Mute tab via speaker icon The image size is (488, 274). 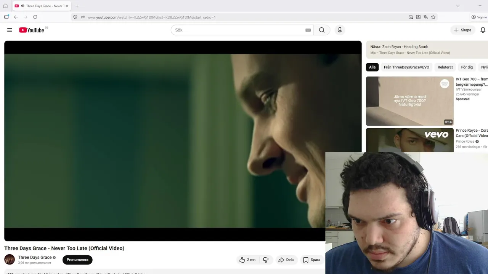click(x=22, y=6)
